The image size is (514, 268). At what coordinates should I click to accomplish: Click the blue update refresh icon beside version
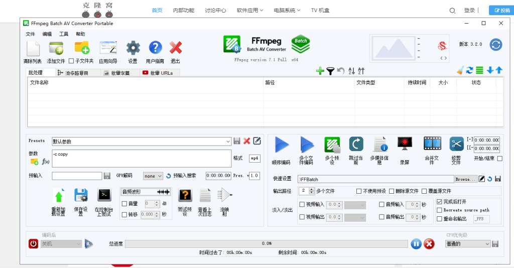495,44
